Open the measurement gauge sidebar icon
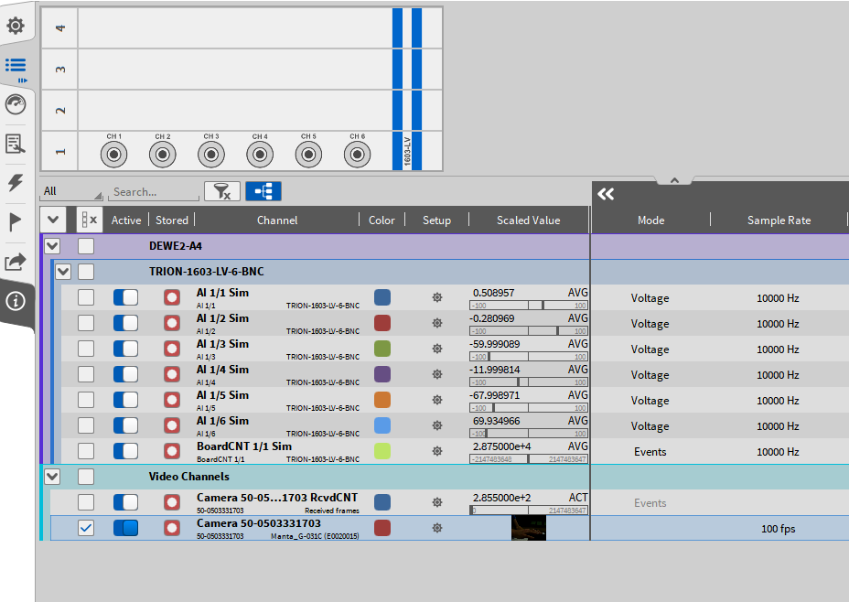 16,104
